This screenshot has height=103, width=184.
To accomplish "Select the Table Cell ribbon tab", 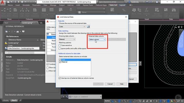I will point(113,5).
